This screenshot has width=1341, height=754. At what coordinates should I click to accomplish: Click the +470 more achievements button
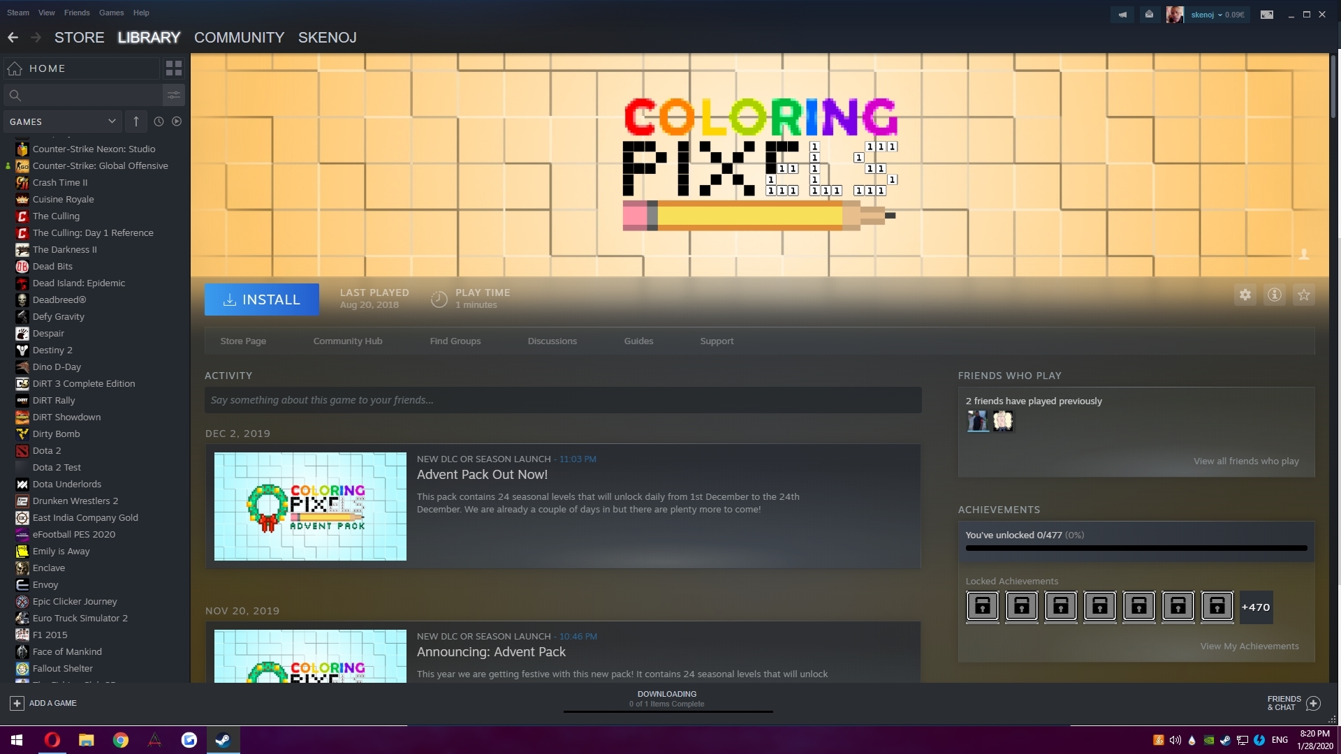pyautogui.click(x=1256, y=607)
